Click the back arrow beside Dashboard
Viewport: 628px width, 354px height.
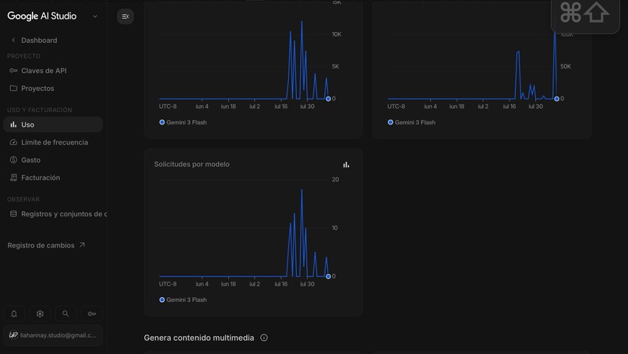(13, 40)
